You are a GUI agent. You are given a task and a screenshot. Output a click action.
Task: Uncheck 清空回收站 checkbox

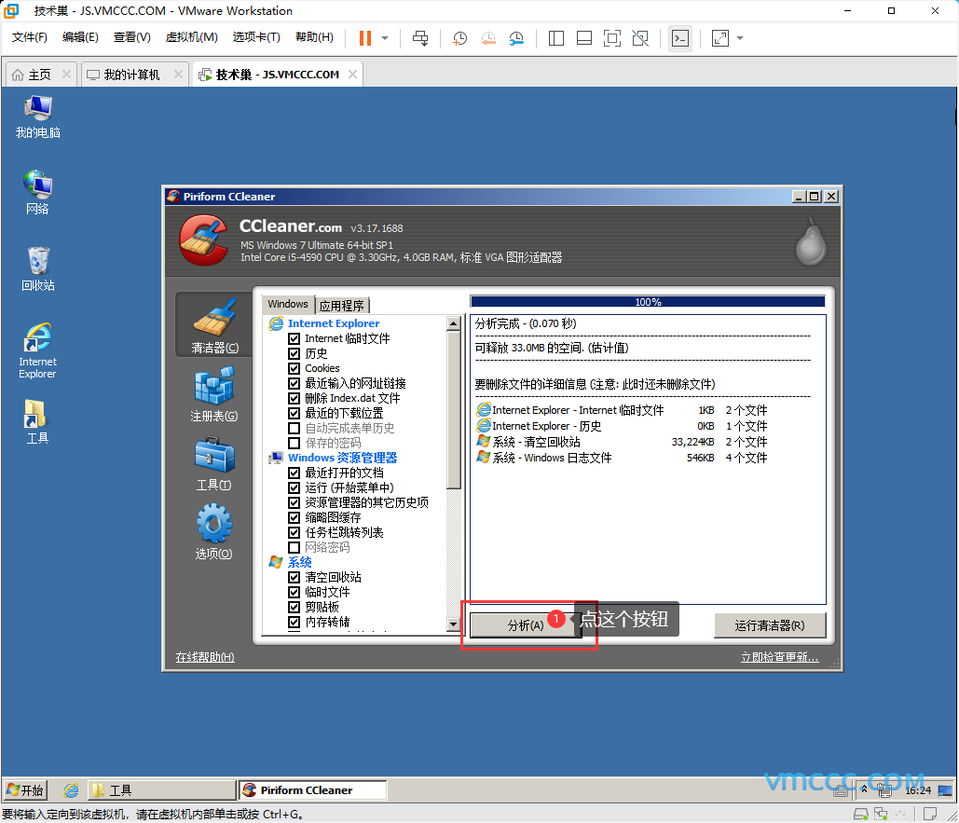click(x=295, y=577)
